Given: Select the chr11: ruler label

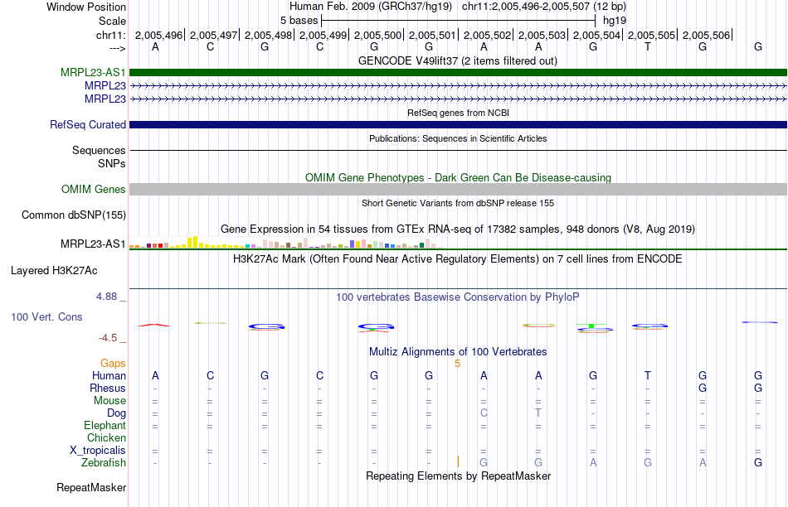Looking at the screenshot, I should [110, 35].
